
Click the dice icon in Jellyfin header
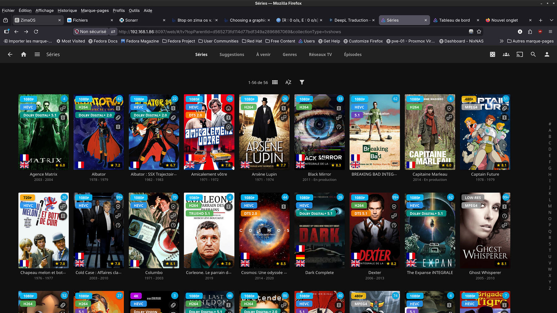tap(493, 54)
